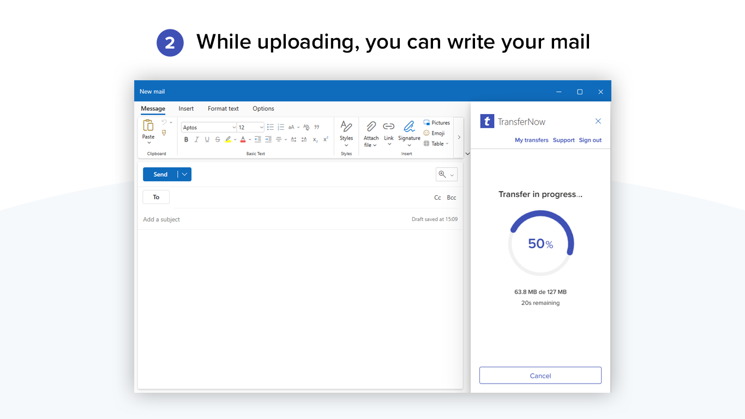
Task: Switch to the Message tab
Action: tap(153, 109)
